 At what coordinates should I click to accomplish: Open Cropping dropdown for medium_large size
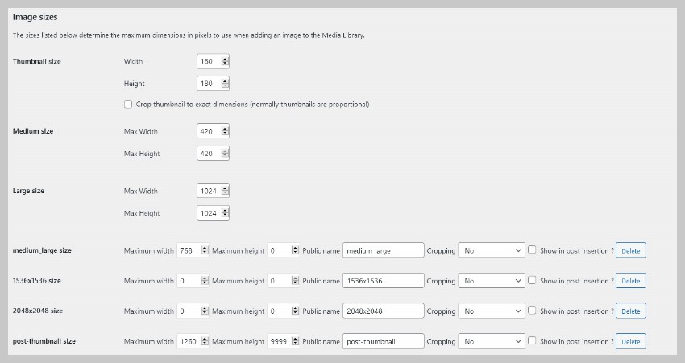(492, 251)
